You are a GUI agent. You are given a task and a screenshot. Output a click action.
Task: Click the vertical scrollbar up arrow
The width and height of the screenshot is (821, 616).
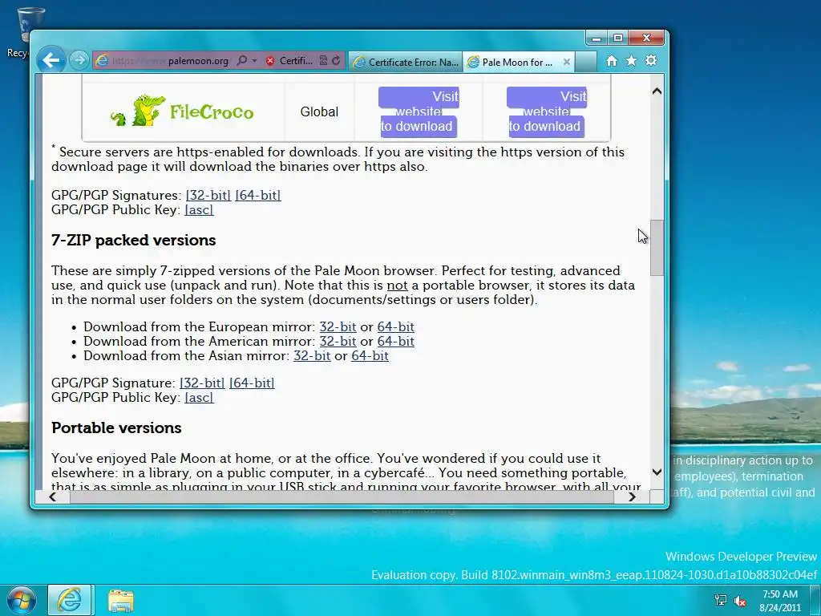point(657,91)
